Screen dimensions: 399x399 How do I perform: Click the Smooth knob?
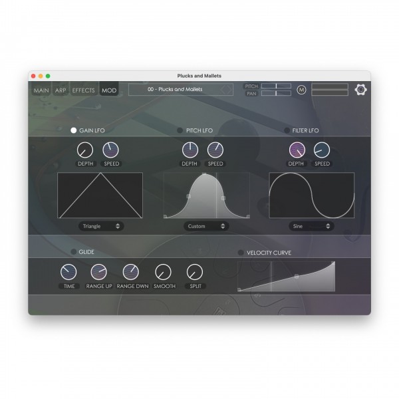[x=163, y=272]
